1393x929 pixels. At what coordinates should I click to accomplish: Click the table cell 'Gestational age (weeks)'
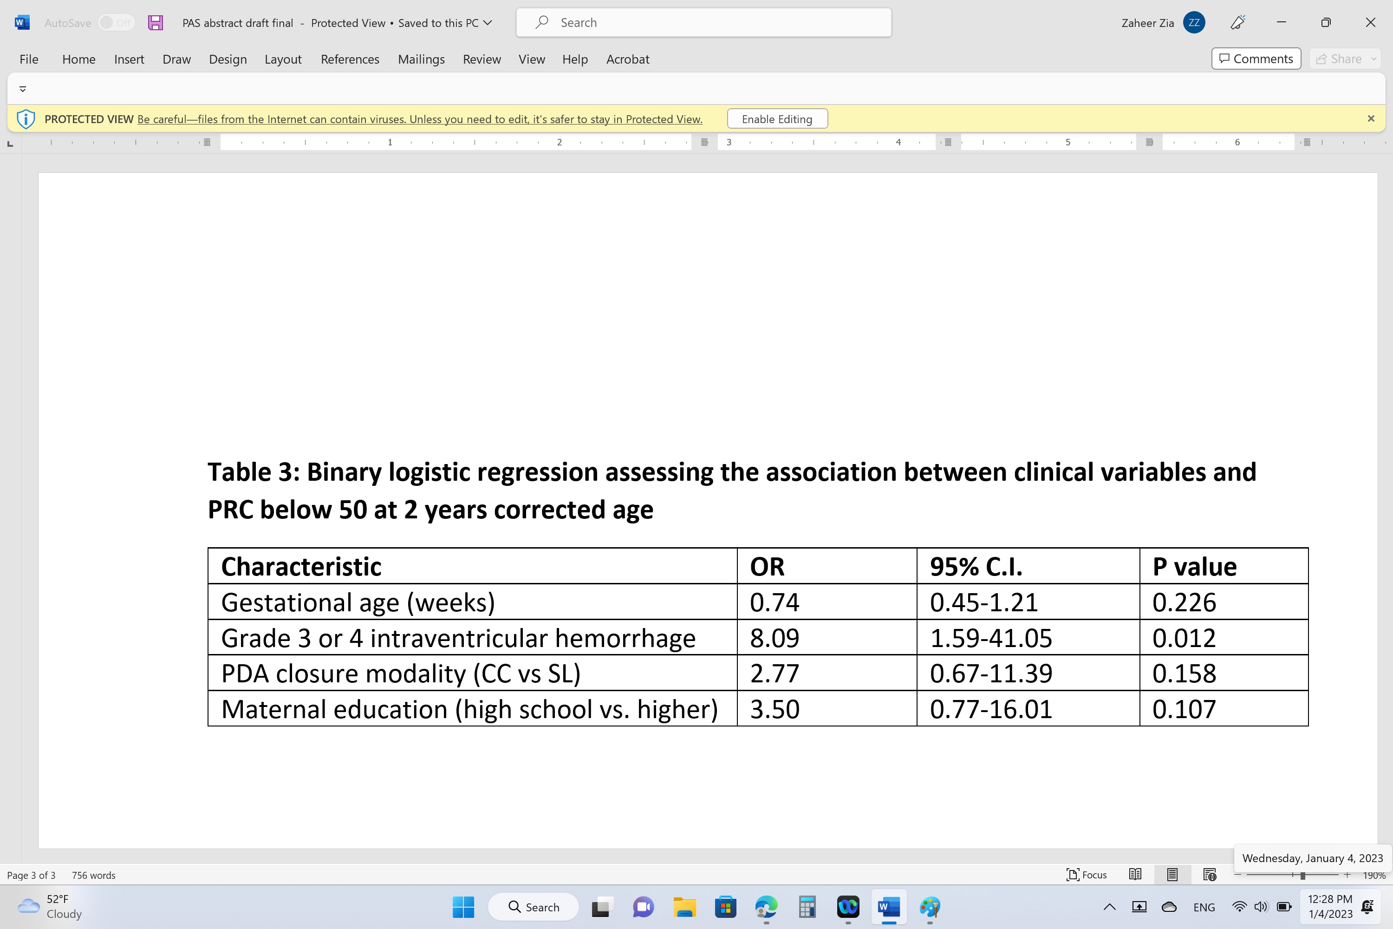tap(473, 602)
